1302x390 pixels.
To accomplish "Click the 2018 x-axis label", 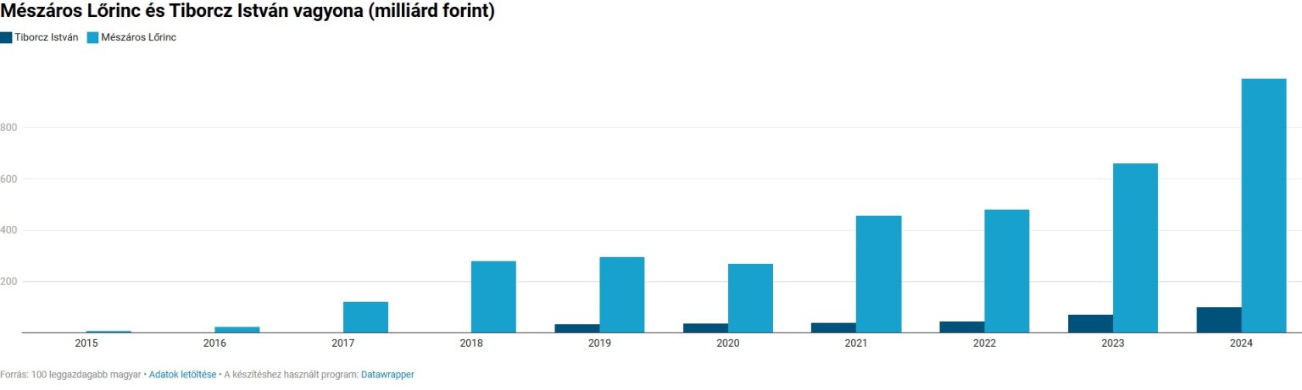I will coord(471,343).
